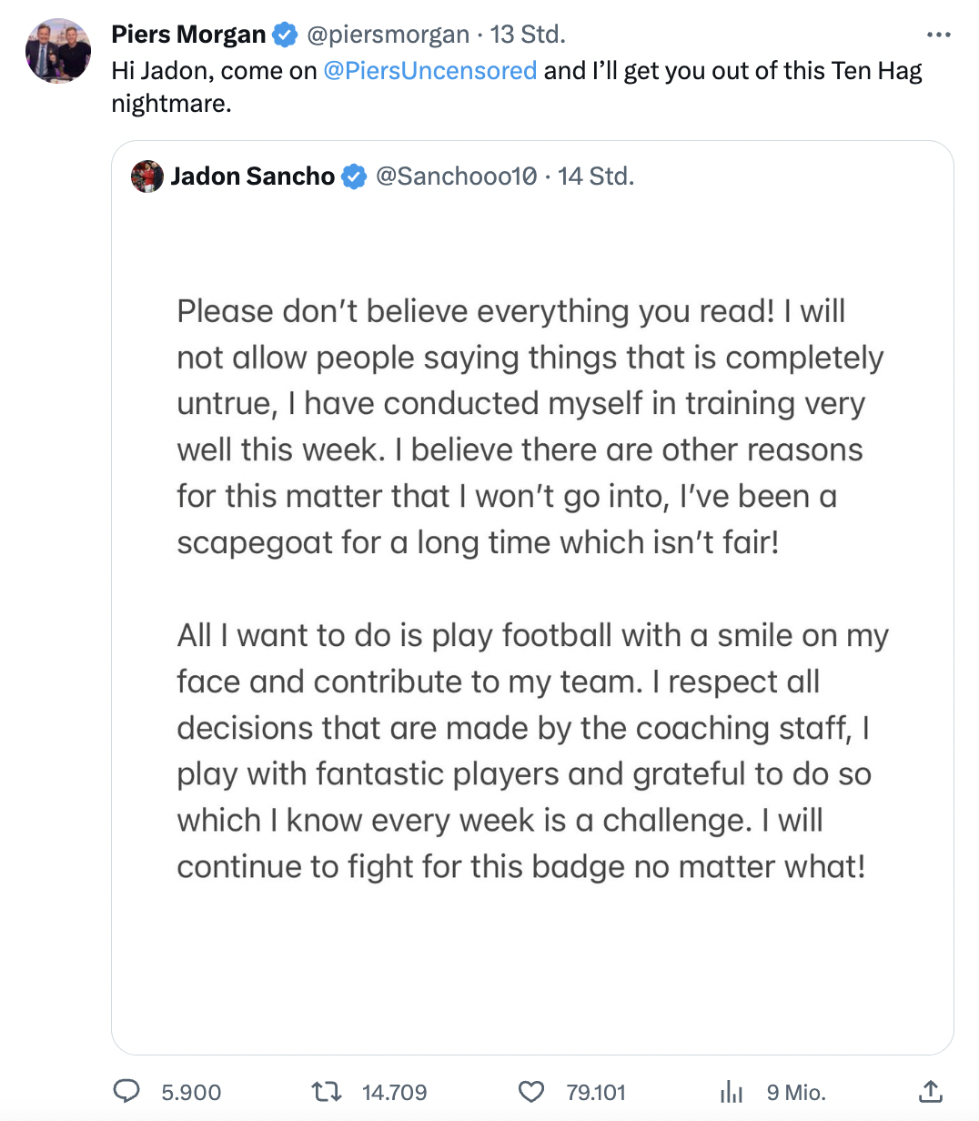The width and height of the screenshot is (979, 1121).
Task: Open view analytics bar chart icon
Action: tap(732, 1092)
